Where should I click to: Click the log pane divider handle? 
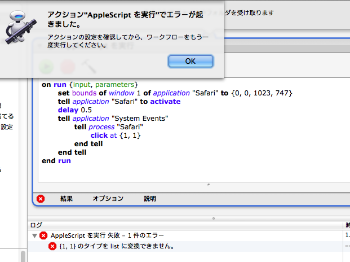(x=213, y=217)
